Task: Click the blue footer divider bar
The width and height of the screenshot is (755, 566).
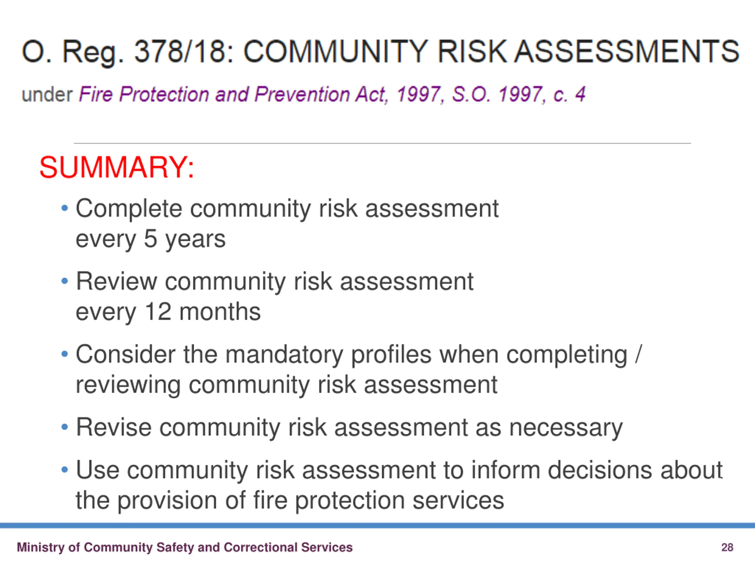Action: point(377,526)
